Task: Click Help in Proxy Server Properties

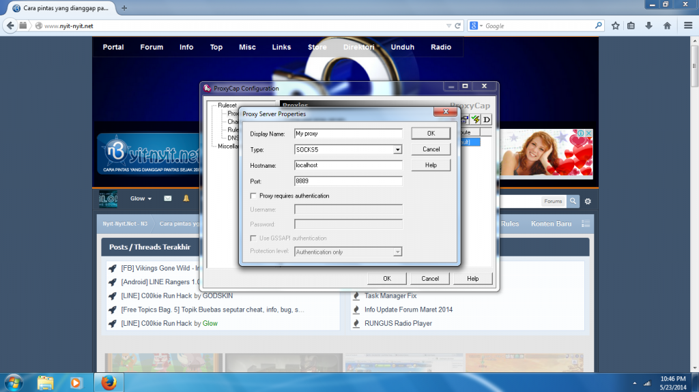Action: point(431,165)
